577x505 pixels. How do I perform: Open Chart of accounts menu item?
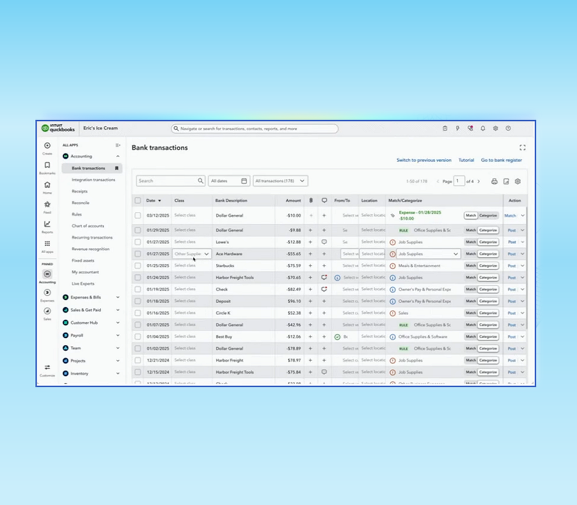click(88, 226)
